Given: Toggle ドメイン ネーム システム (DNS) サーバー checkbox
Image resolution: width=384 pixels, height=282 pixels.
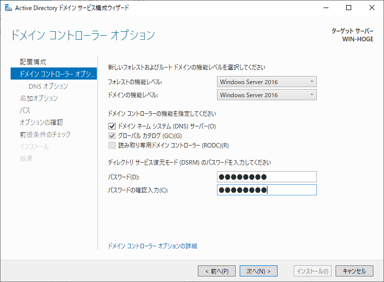Looking at the screenshot, I should point(112,126).
